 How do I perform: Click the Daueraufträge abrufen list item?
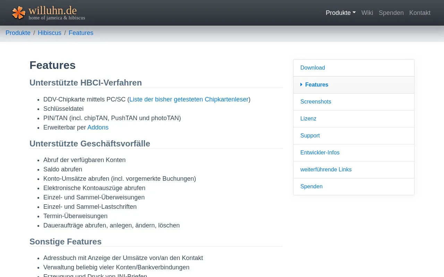tap(111, 225)
